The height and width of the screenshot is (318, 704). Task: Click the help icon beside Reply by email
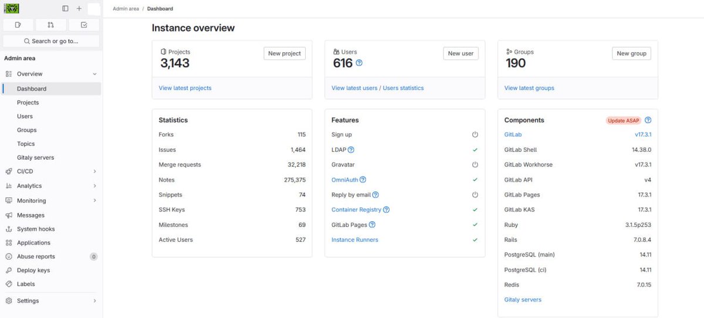375,195
